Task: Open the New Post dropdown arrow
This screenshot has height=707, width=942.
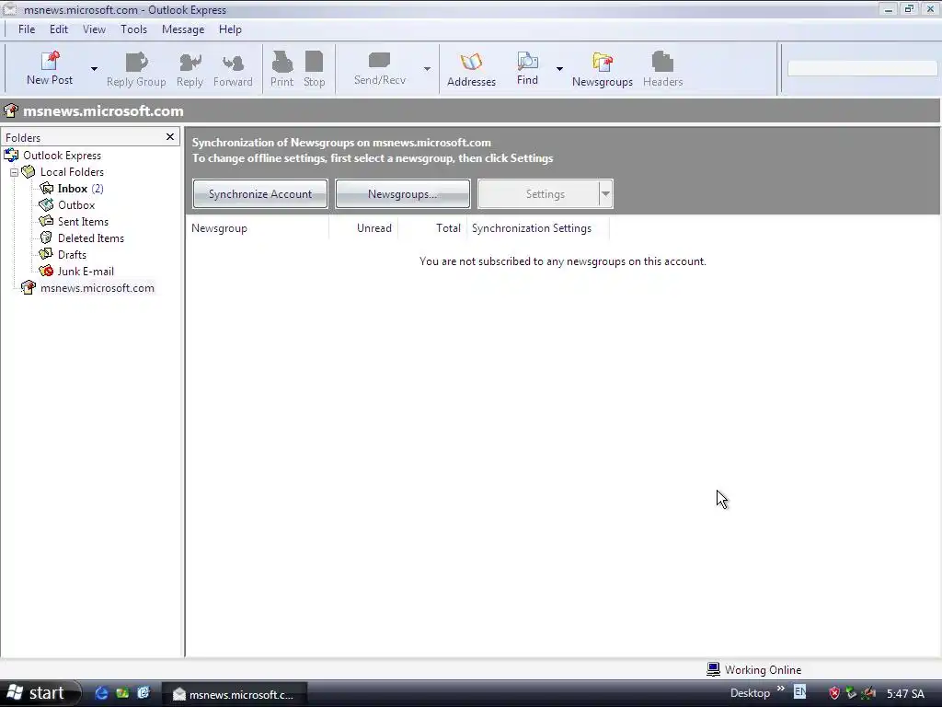Action: pos(94,68)
